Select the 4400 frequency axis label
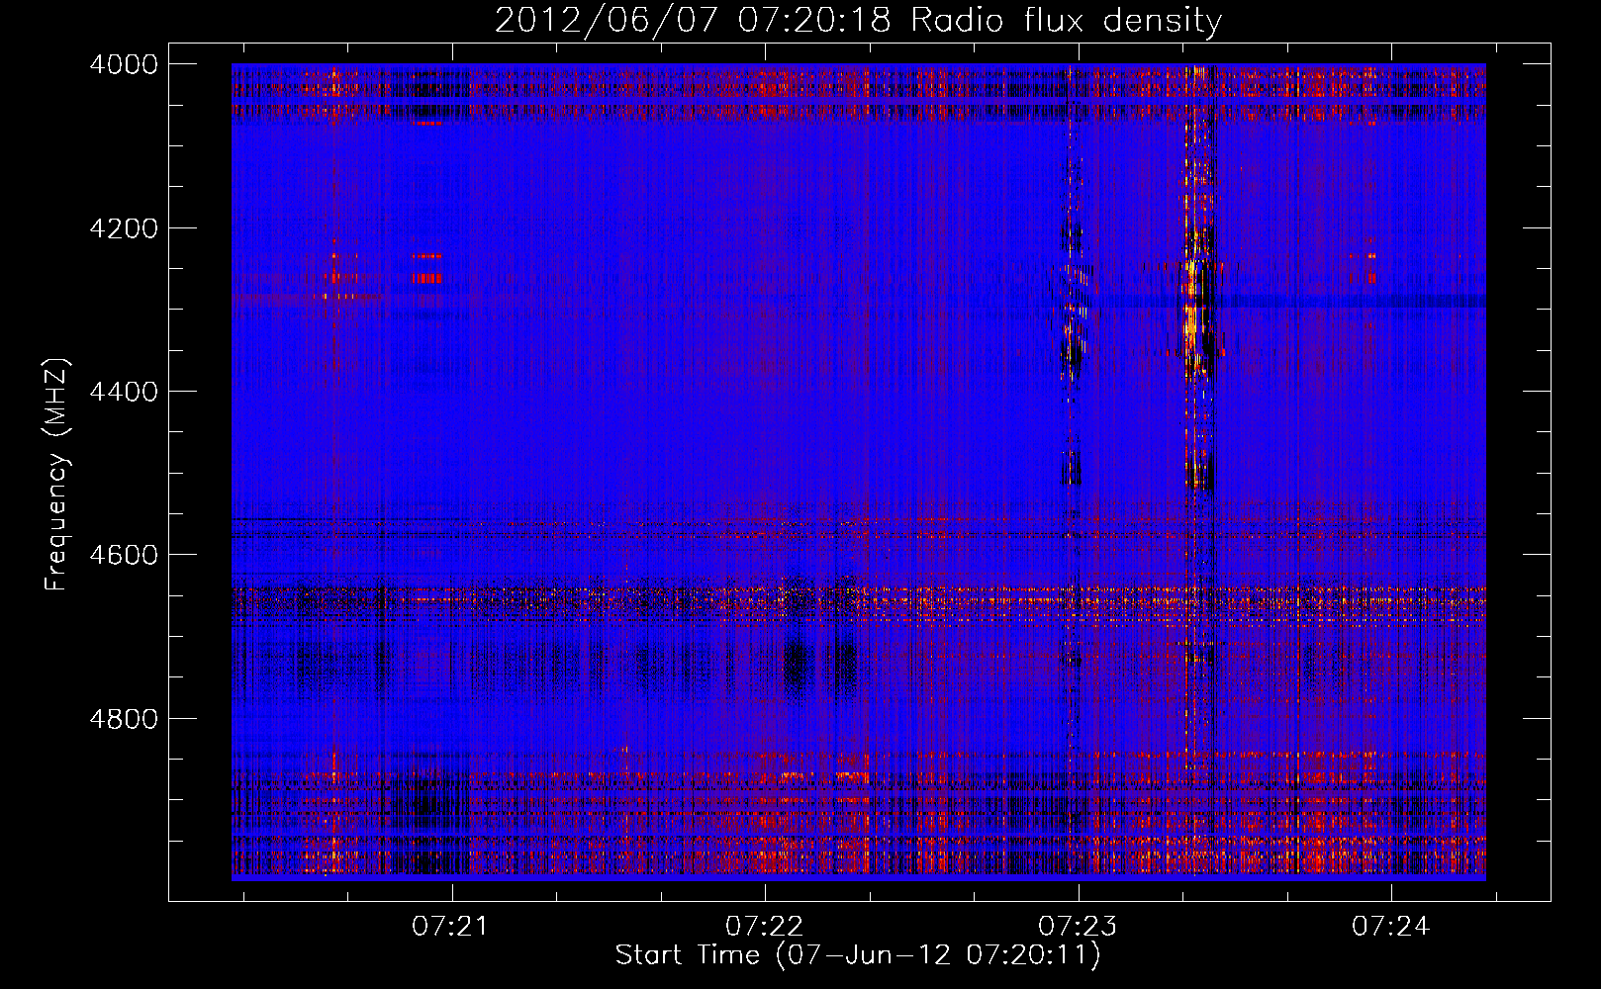The width and height of the screenshot is (1601, 989). point(123,392)
